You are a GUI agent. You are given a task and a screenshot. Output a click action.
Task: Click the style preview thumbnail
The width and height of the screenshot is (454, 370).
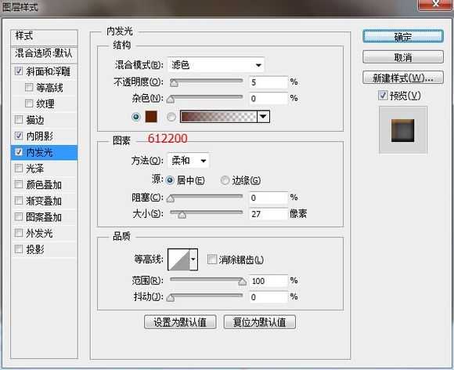click(403, 129)
